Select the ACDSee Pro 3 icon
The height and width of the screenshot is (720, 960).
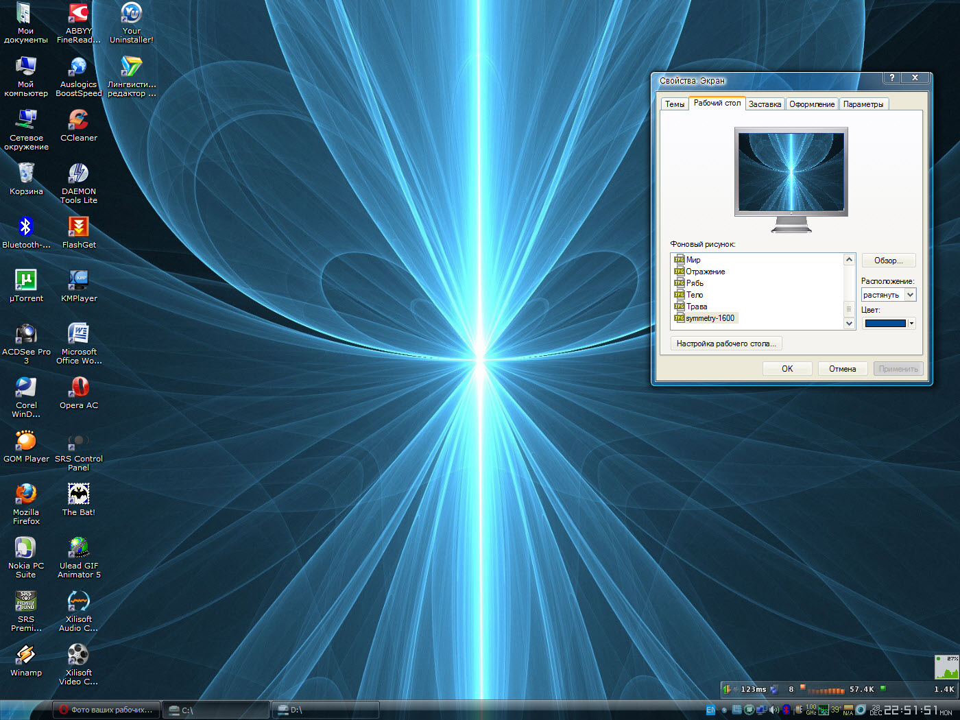coord(26,344)
